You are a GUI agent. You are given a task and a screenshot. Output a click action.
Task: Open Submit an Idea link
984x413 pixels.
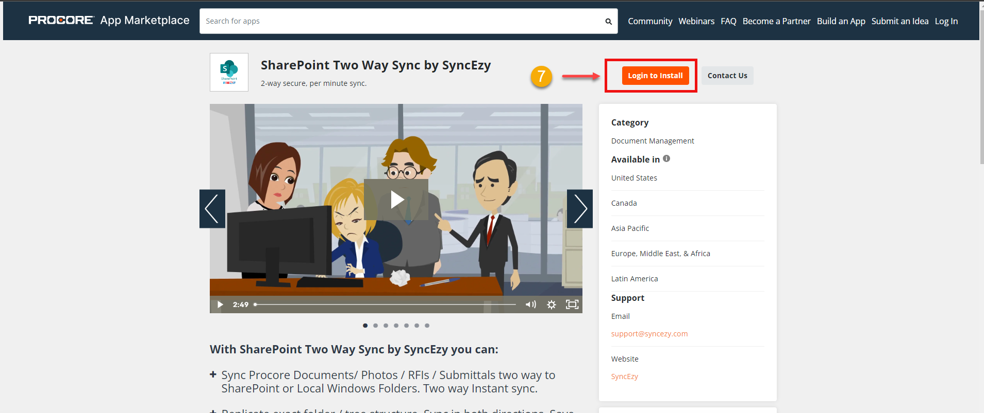click(900, 21)
